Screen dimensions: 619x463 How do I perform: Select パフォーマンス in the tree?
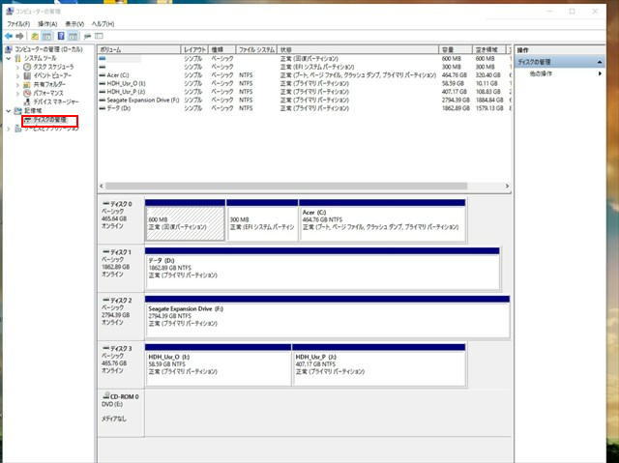[x=50, y=92]
